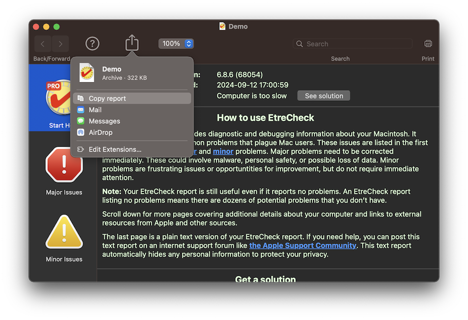Open the Help question mark icon

(x=92, y=44)
